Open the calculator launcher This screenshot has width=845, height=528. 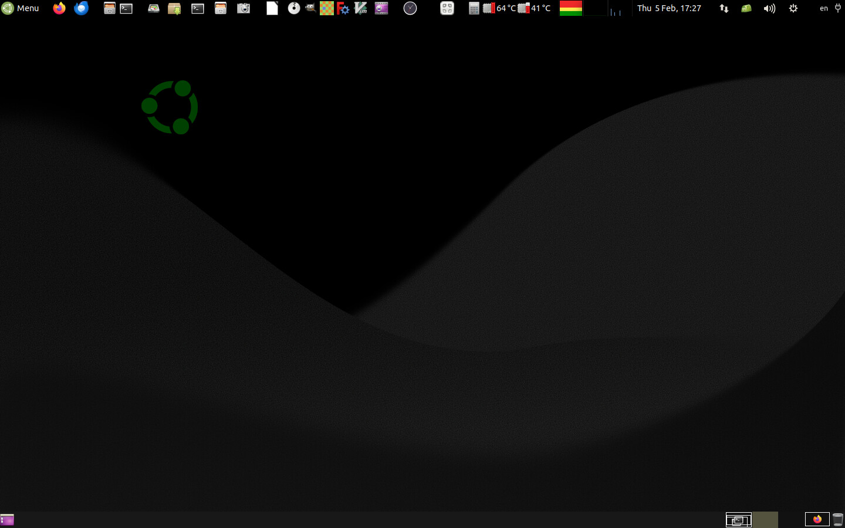(474, 8)
